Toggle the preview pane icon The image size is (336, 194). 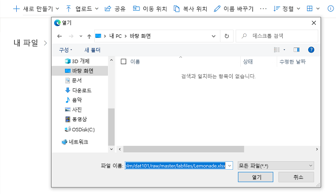(296, 50)
